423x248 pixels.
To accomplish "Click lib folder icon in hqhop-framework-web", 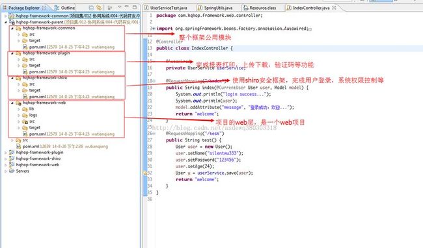I will [25, 109].
